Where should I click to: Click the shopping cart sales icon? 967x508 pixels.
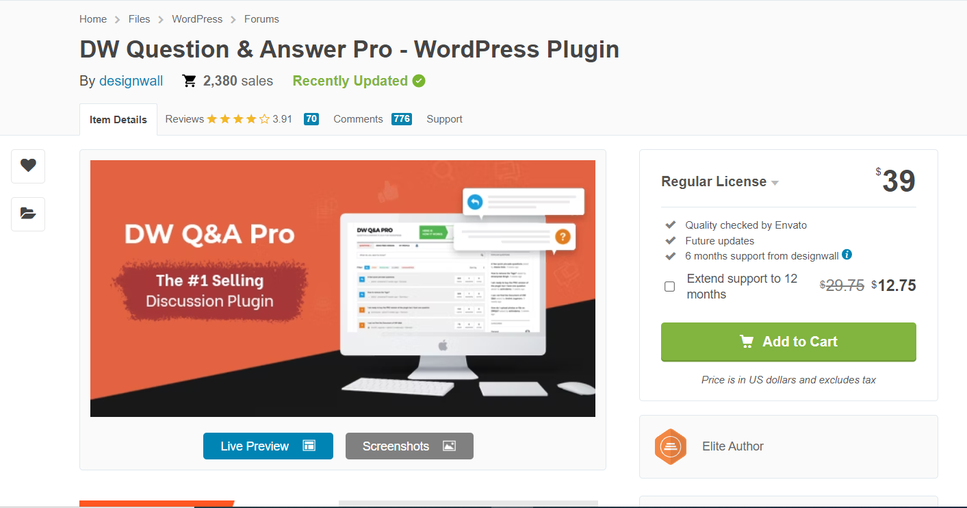coord(190,81)
